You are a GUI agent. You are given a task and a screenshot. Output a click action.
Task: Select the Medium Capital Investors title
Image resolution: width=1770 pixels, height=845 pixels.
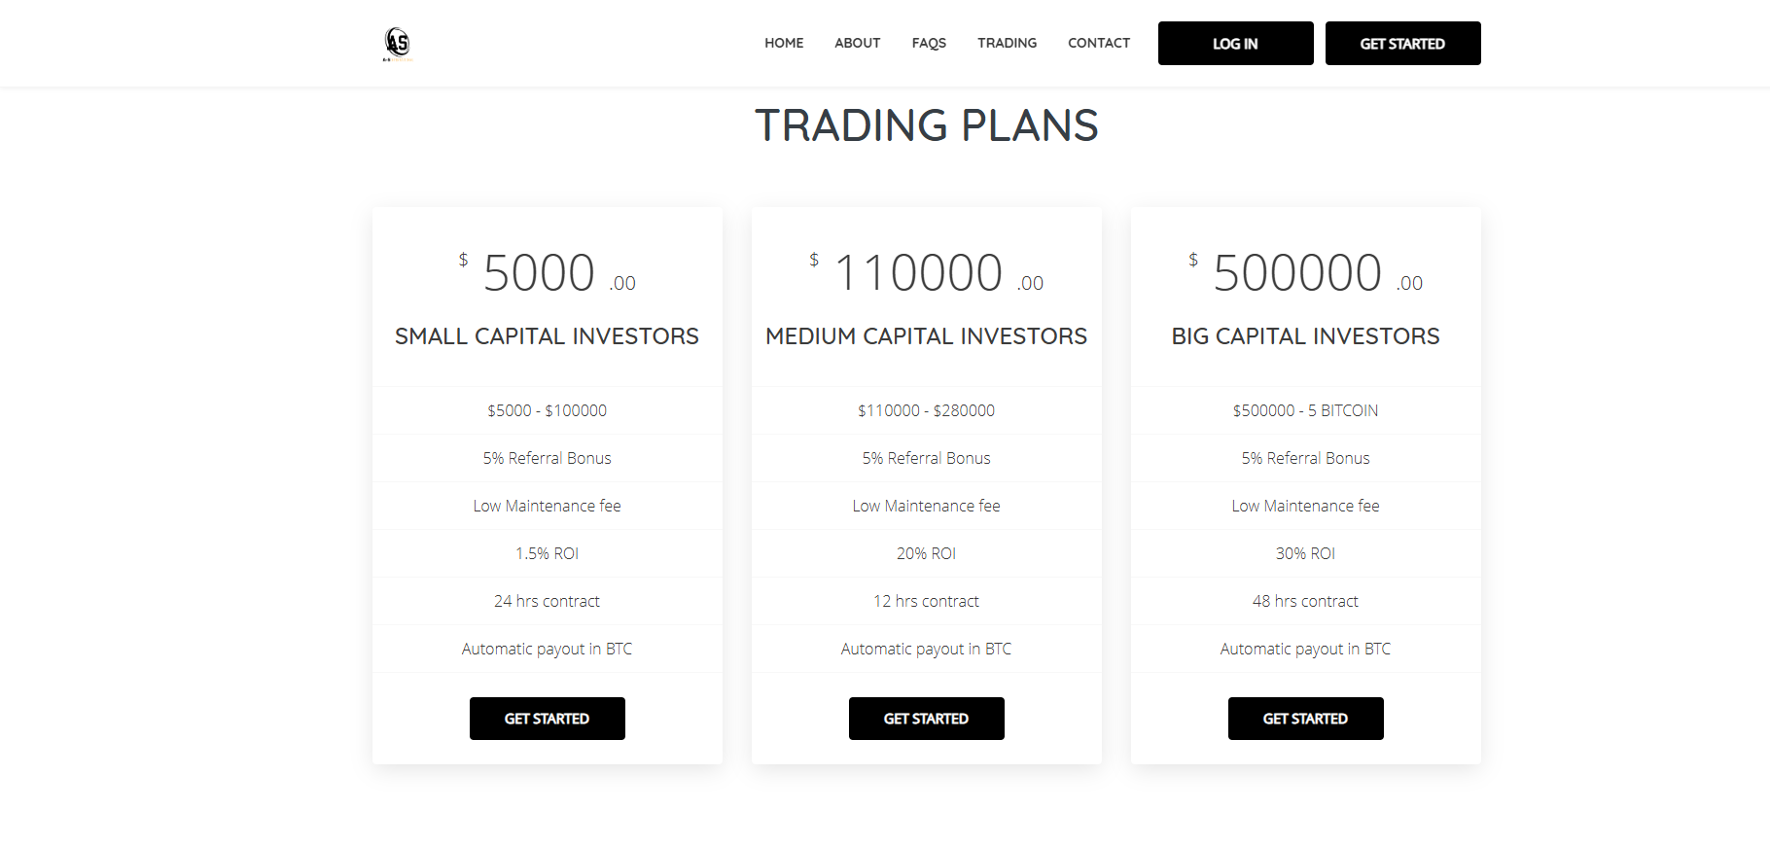click(926, 336)
